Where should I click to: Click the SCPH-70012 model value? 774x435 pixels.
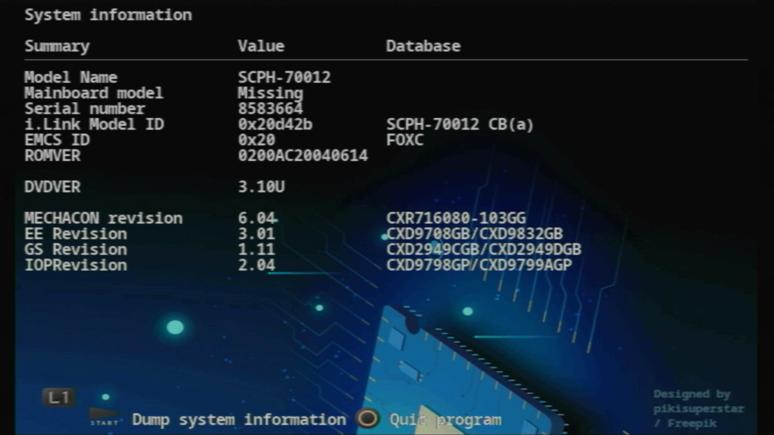pos(284,77)
